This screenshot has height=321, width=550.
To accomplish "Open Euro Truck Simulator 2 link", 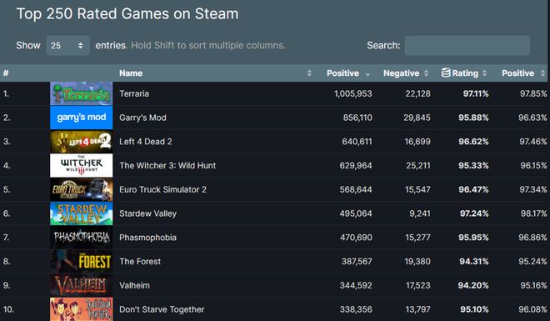I will [x=162, y=189].
